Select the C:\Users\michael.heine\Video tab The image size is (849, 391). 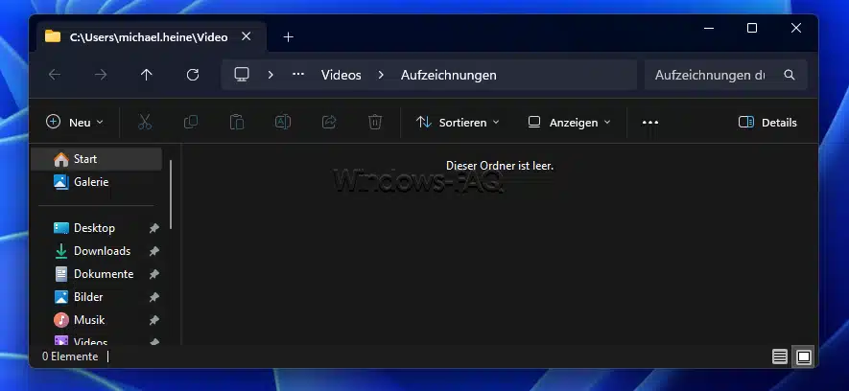coord(151,36)
